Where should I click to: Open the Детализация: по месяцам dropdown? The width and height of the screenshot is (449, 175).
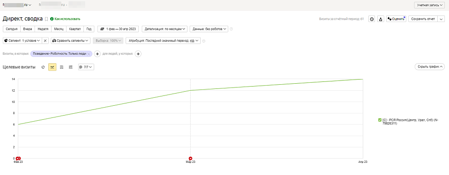click(165, 29)
